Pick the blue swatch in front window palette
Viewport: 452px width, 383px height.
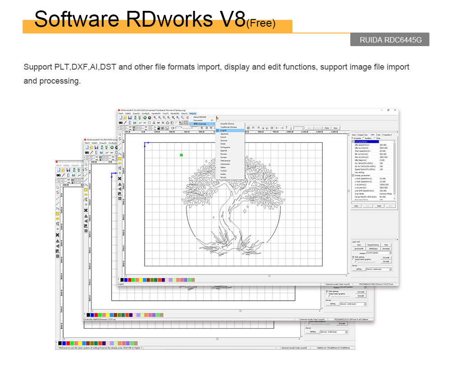126,280
